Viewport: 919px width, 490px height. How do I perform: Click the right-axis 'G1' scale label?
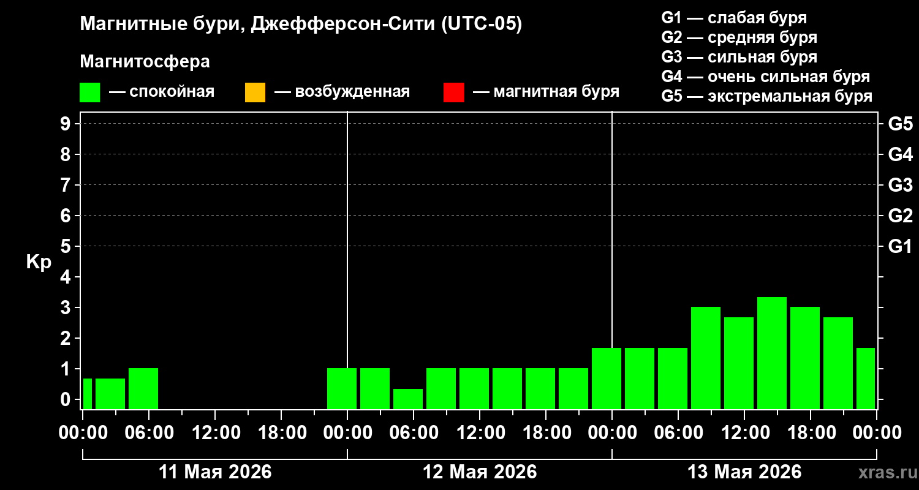coord(900,247)
